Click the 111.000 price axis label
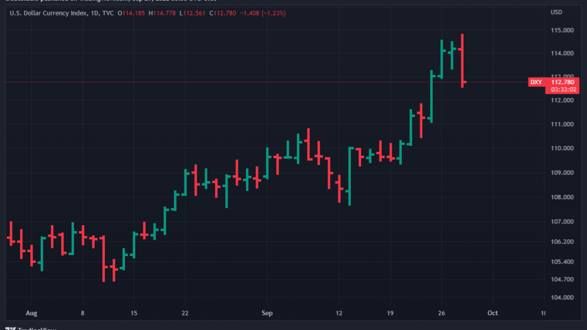Image resolution: width=587 pixels, height=330 pixels. point(562,124)
